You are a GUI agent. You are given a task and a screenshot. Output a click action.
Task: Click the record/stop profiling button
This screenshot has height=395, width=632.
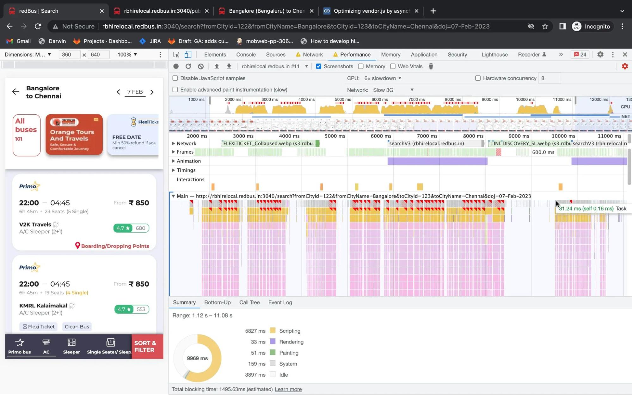point(176,66)
